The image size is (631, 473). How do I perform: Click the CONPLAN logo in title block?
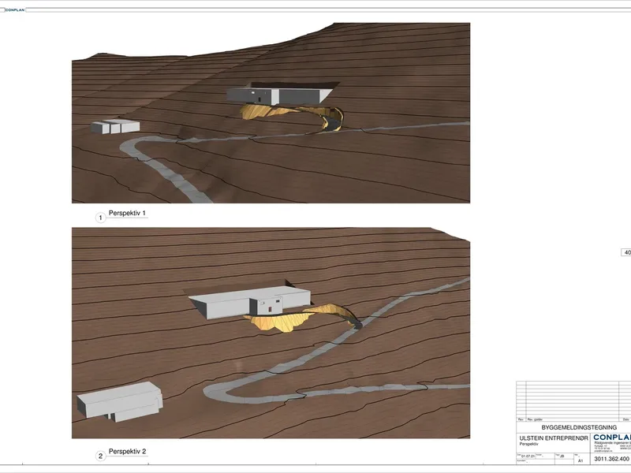(x=612, y=438)
